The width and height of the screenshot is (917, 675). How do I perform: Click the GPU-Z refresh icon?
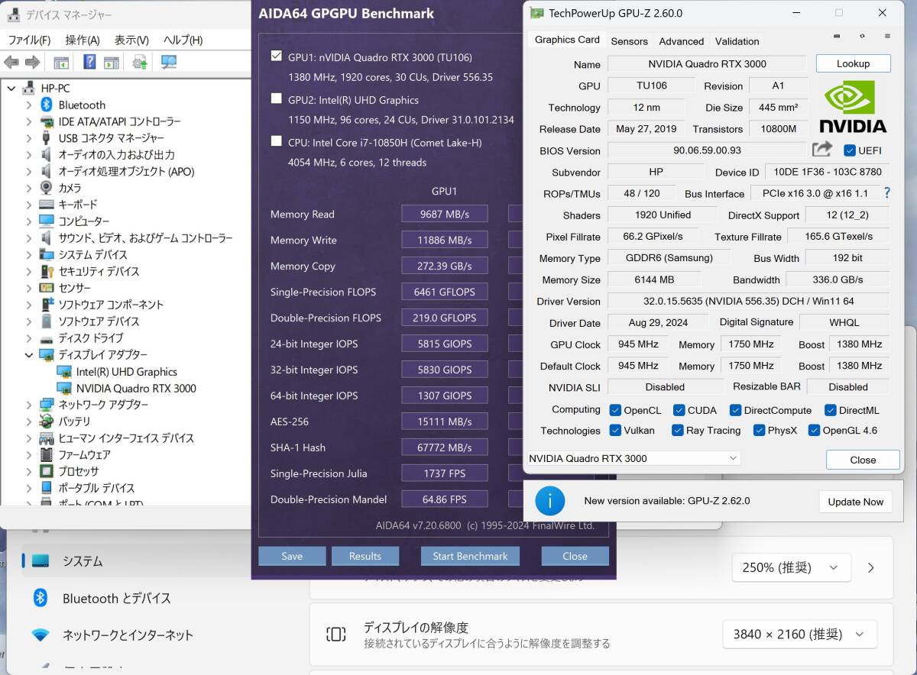(x=862, y=35)
